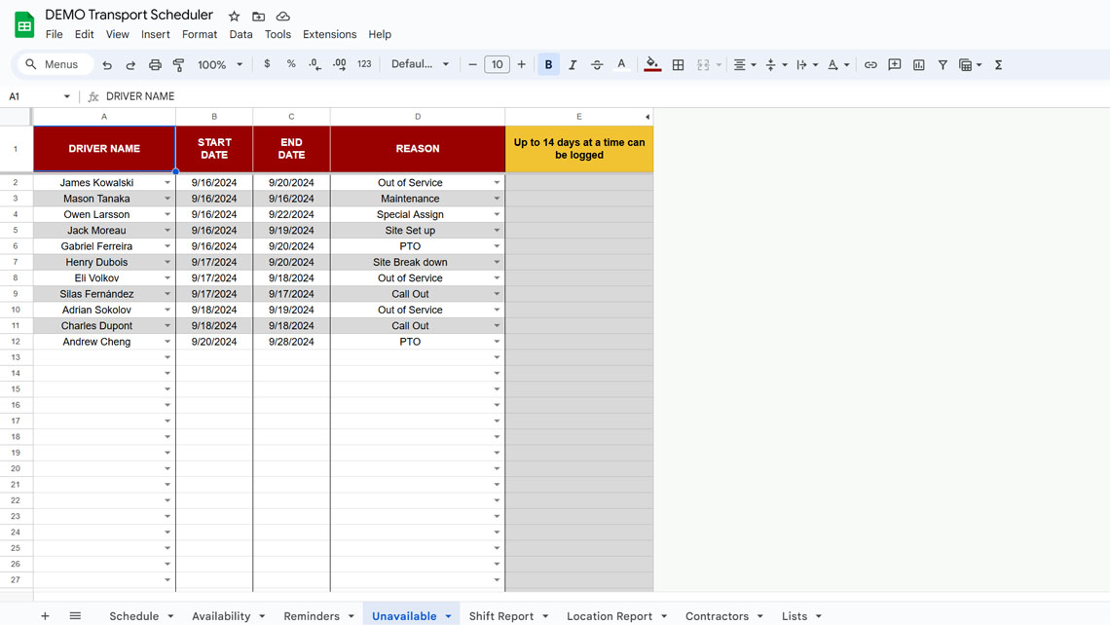This screenshot has height=625, width=1110.
Task: Format cell as percent
Action: pos(291,64)
